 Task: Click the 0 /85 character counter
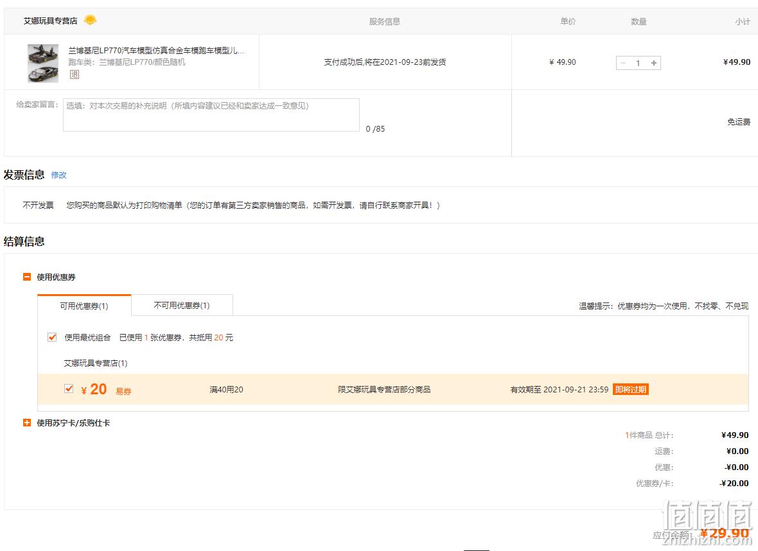[x=375, y=128]
